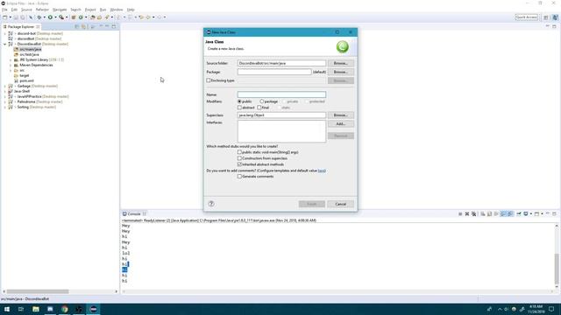Click Browse next to Package field

[341, 72]
